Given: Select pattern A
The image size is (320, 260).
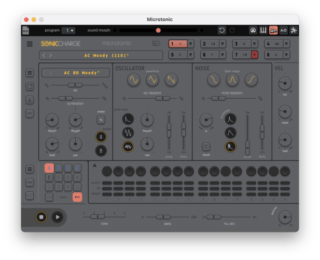Looking at the screenshot, I should pyautogui.click(x=49, y=168).
